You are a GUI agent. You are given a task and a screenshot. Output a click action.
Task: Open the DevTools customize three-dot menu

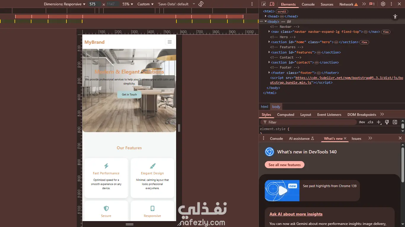point(391,4)
